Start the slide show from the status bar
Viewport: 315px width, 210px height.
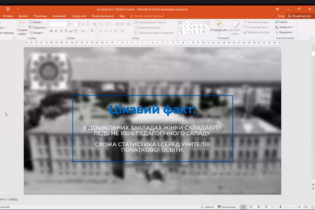[x=266, y=207]
